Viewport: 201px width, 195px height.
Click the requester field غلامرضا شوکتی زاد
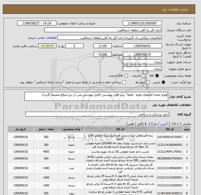(110, 38)
